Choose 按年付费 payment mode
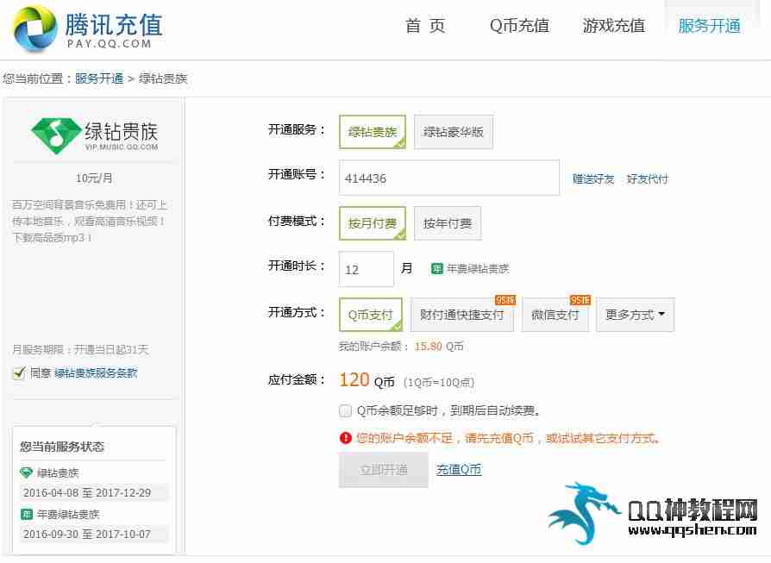The height and width of the screenshot is (563, 771). pyautogui.click(x=448, y=223)
